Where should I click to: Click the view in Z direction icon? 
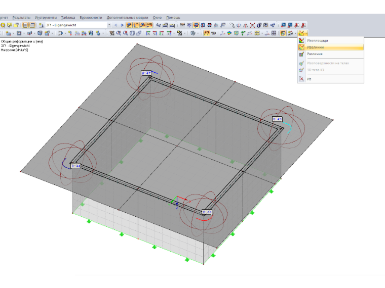pyautogui.click(x=162, y=33)
